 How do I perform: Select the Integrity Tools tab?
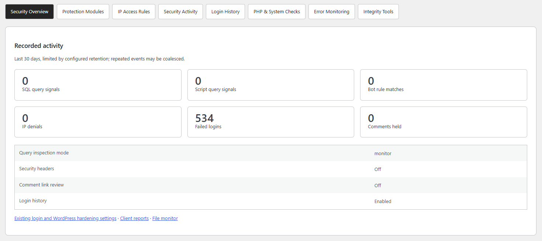pos(378,11)
